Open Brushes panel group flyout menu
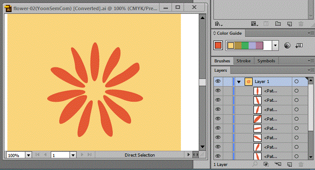This screenshot has height=170, width=315. click(x=311, y=61)
